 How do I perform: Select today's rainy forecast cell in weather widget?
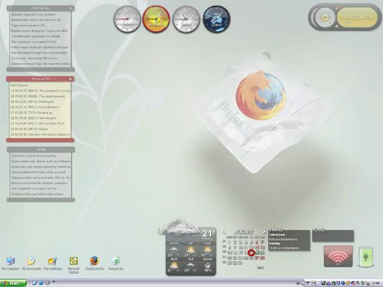(173, 251)
